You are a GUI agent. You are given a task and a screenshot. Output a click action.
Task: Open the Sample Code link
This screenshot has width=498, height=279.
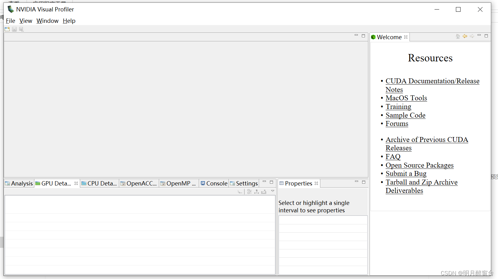[x=405, y=115]
